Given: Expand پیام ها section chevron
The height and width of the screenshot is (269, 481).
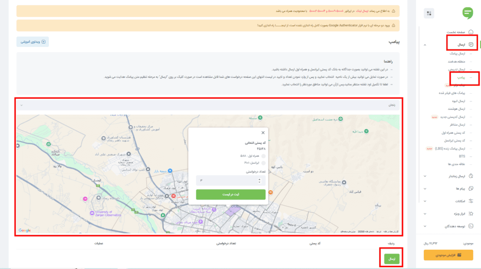Looking at the screenshot, I should click(x=425, y=189).
